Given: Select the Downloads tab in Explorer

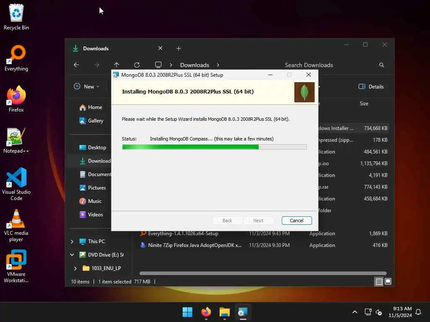Looking at the screenshot, I should point(118,49).
